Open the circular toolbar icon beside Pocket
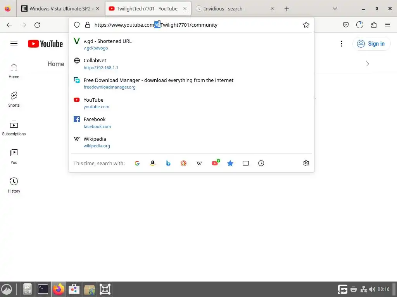Image resolution: width=397 pixels, height=297 pixels. pos(360,25)
